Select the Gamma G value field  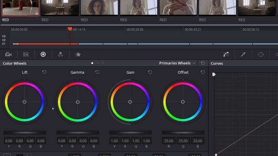pyautogui.click(x=83, y=141)
